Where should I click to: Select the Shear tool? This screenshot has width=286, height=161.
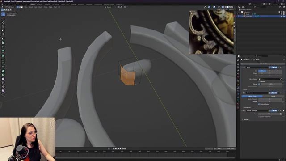[3, 90]
